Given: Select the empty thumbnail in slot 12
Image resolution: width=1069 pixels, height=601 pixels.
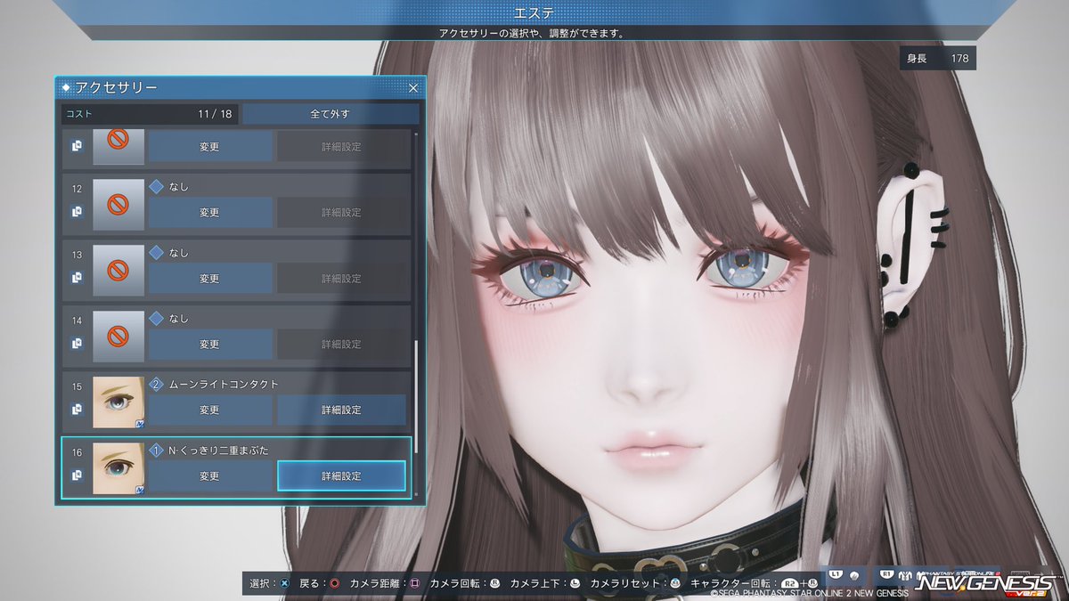Looking at the screenshot, I should [x=118, y=205].
